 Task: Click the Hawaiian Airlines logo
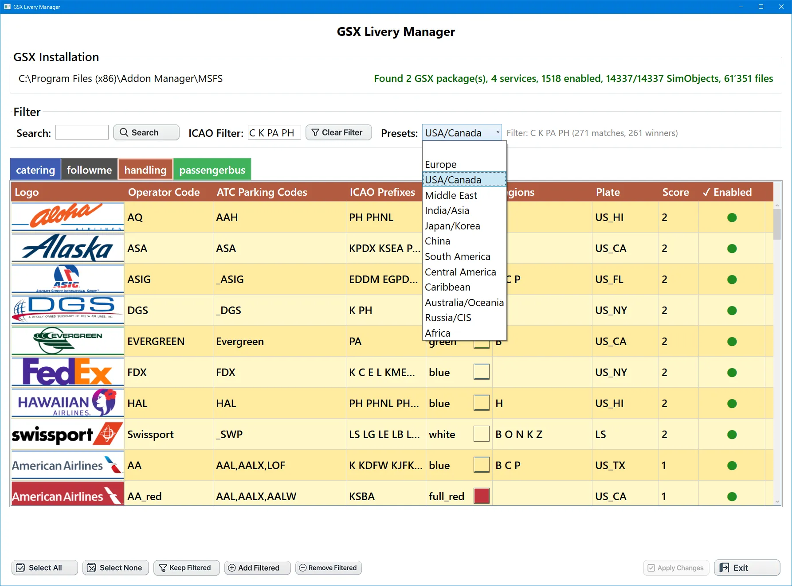click(67, 403)
